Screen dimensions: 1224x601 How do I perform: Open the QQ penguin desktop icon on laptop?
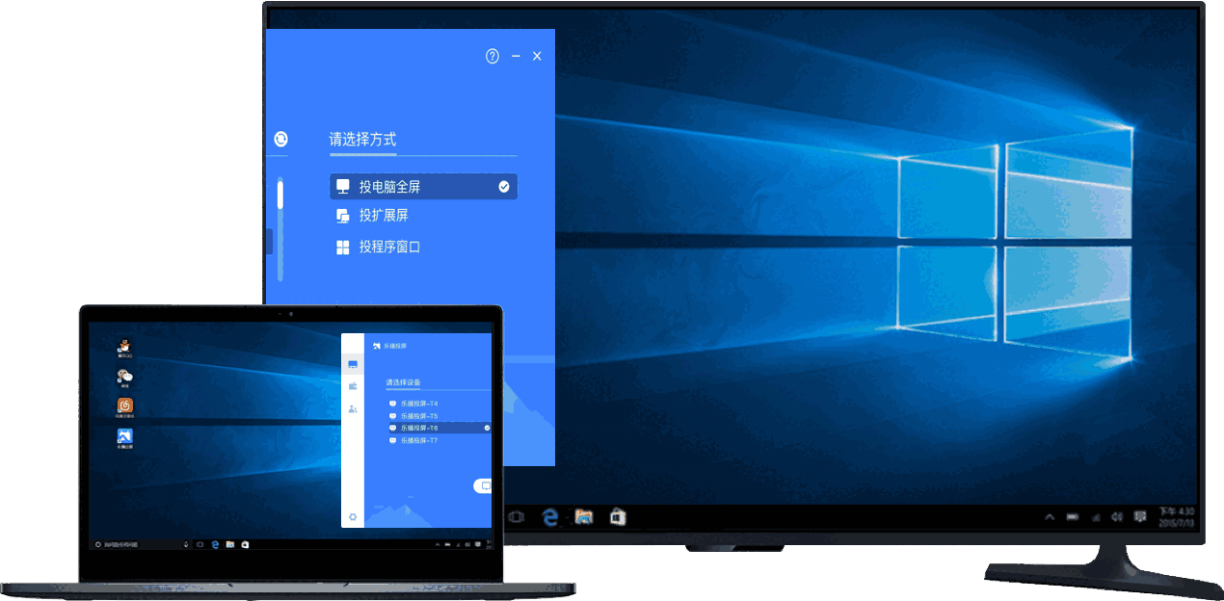pyautogui.click(x=123, y=348)
